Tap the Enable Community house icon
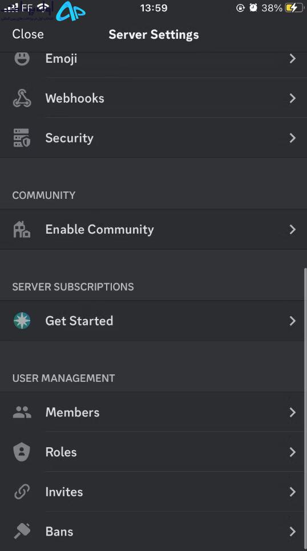The image size is (307, 551). pyautogui.click(x=22, y=229)
